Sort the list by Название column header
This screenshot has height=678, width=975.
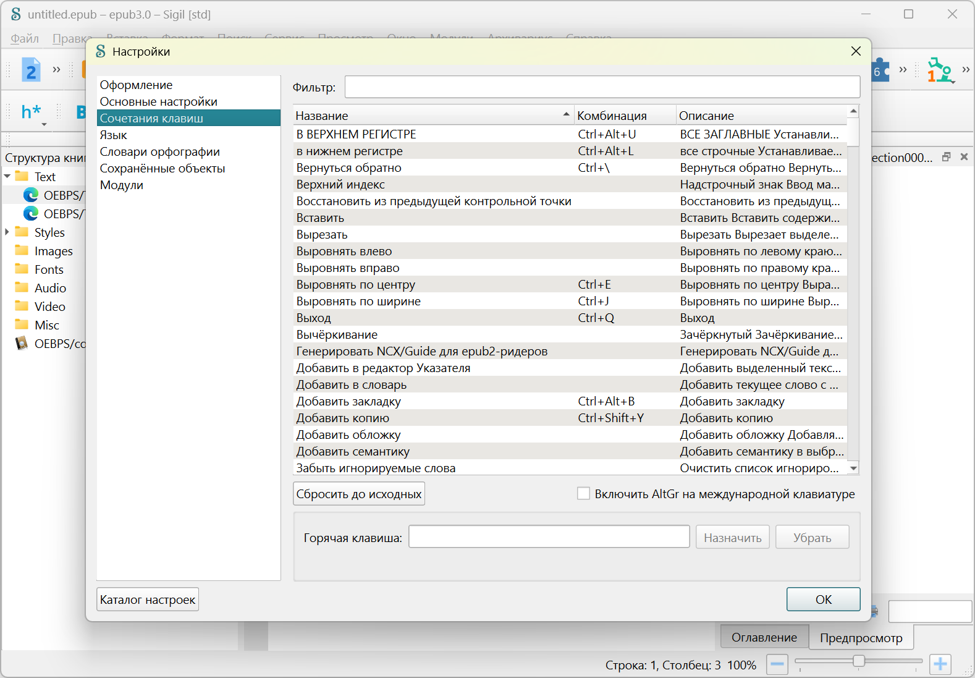tap(433, 116)
